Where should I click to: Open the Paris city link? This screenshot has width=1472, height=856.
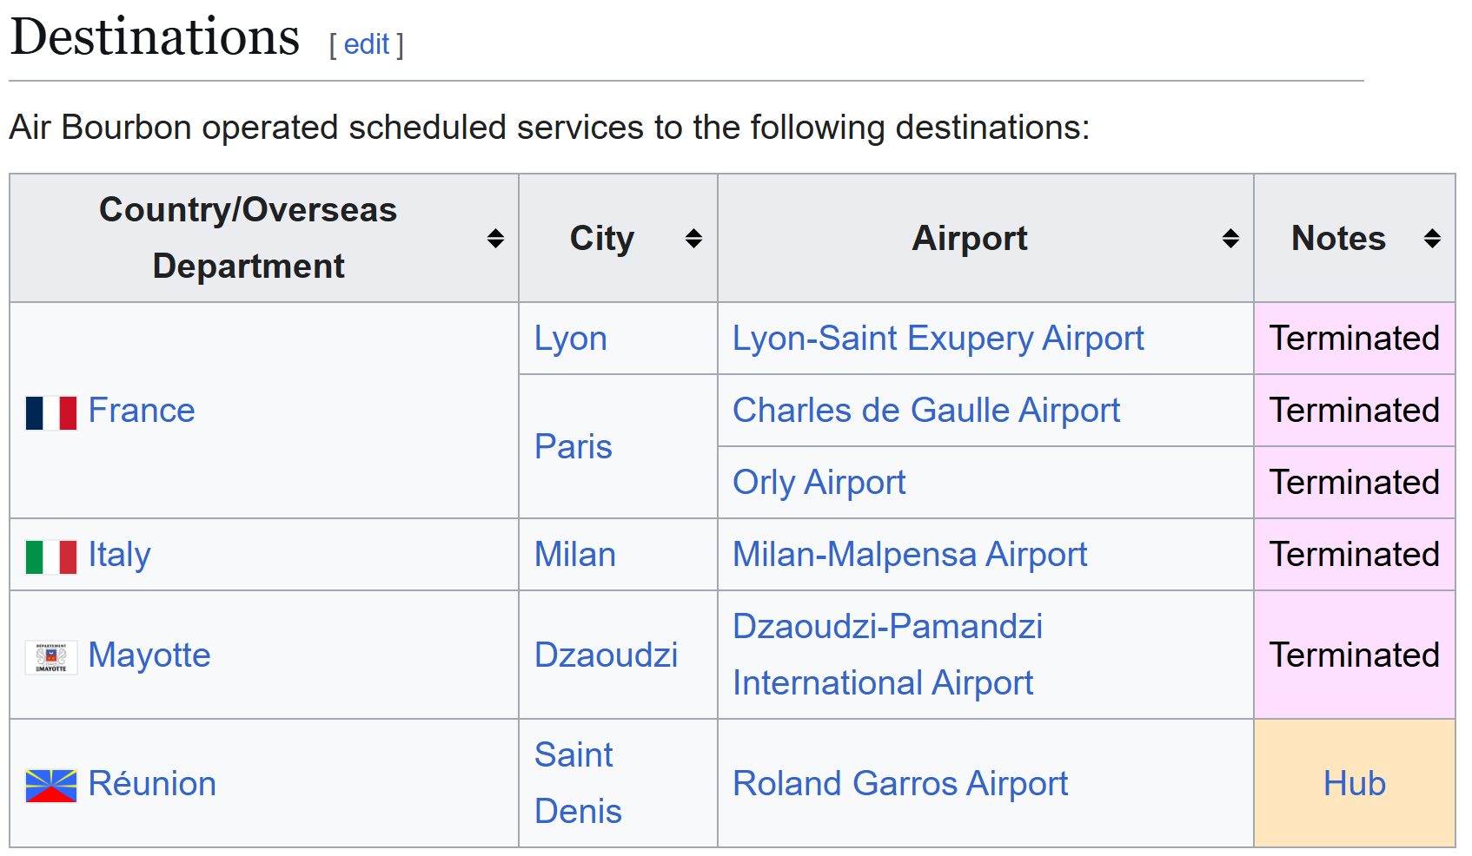pyautogui.click(x=573, y=447)
